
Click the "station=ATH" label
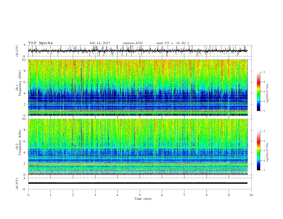click(x=133, y=43)
